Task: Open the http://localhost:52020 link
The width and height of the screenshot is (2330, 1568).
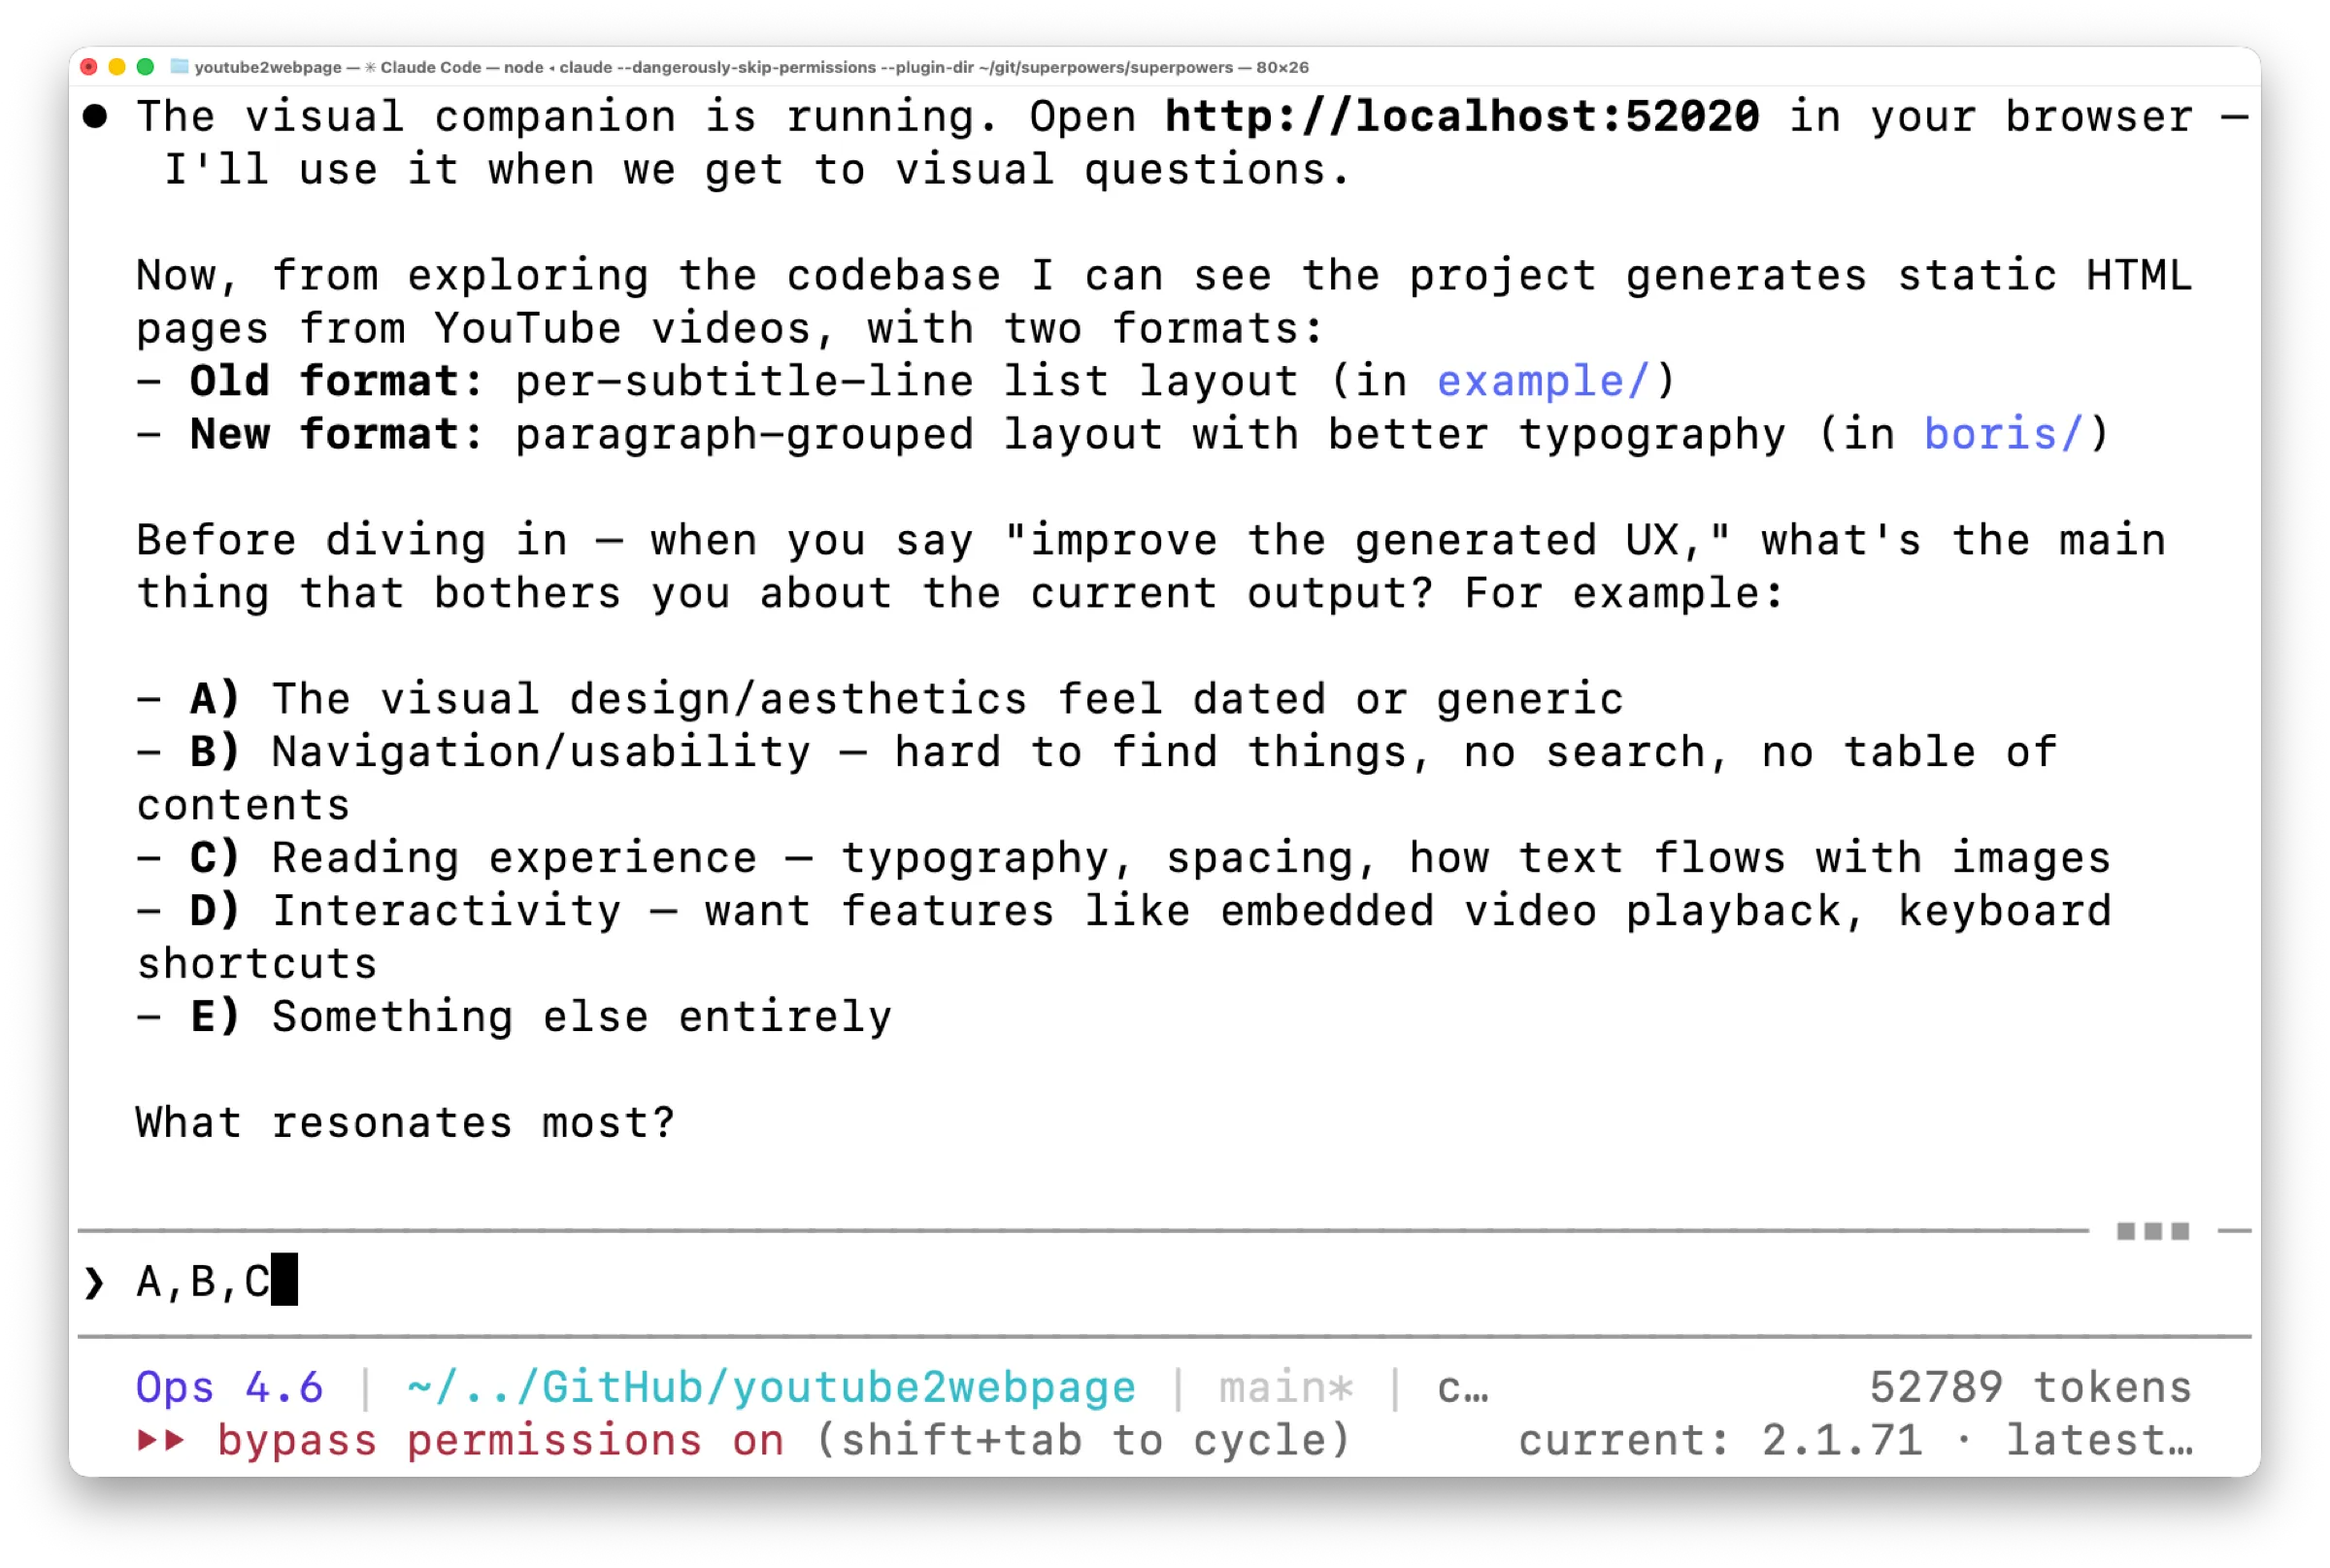Action: [x=1461, y=117]
